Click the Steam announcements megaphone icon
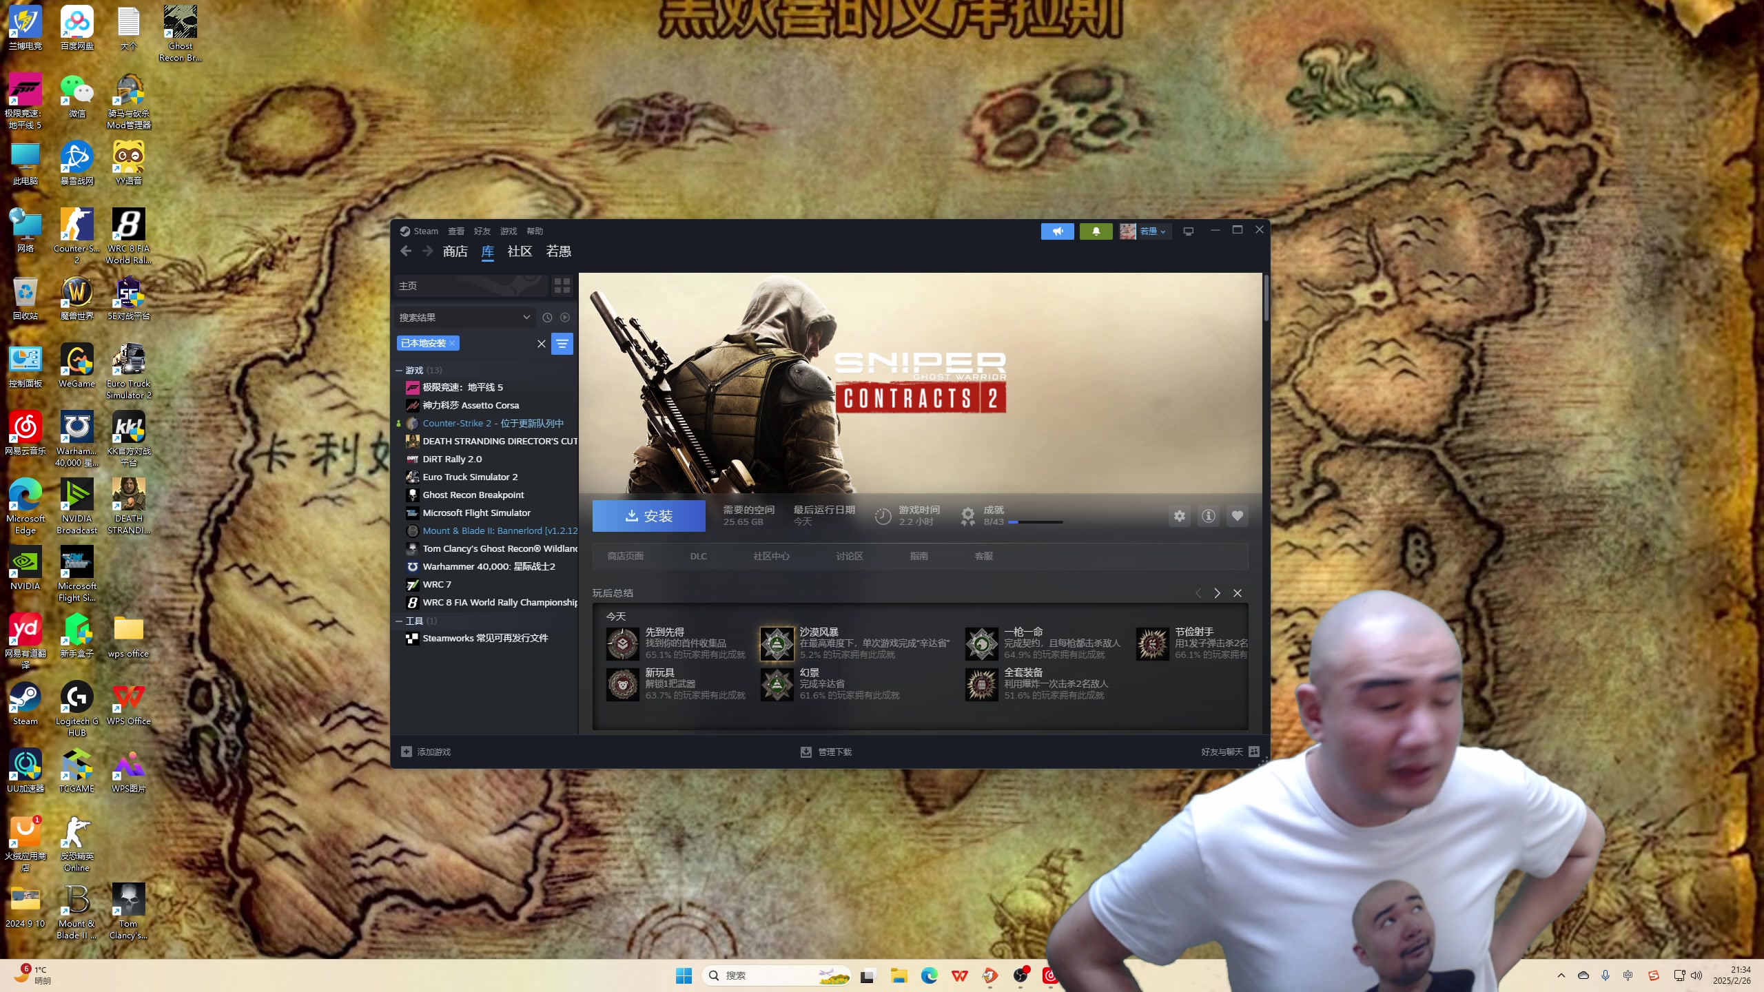The width and height of the screenshot is (1764, 992). 1057,231
